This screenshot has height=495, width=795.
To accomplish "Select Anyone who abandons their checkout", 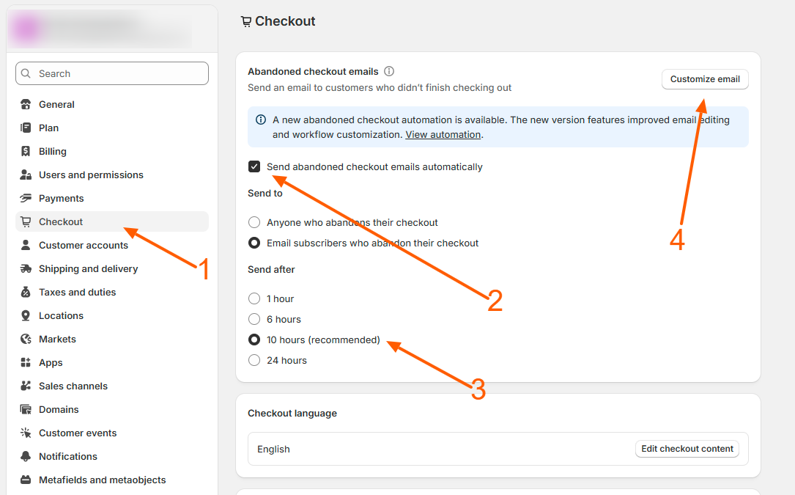I will [254, 222].
